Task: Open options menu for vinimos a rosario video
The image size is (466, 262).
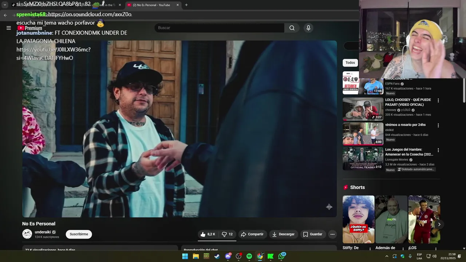Action: click(x=438, y=126)
